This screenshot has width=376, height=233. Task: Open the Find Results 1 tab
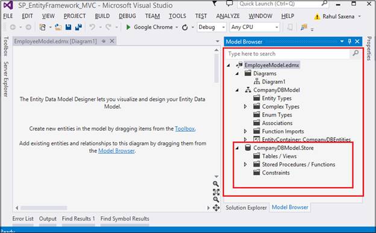pyautogui.click(x=78, y=219)
